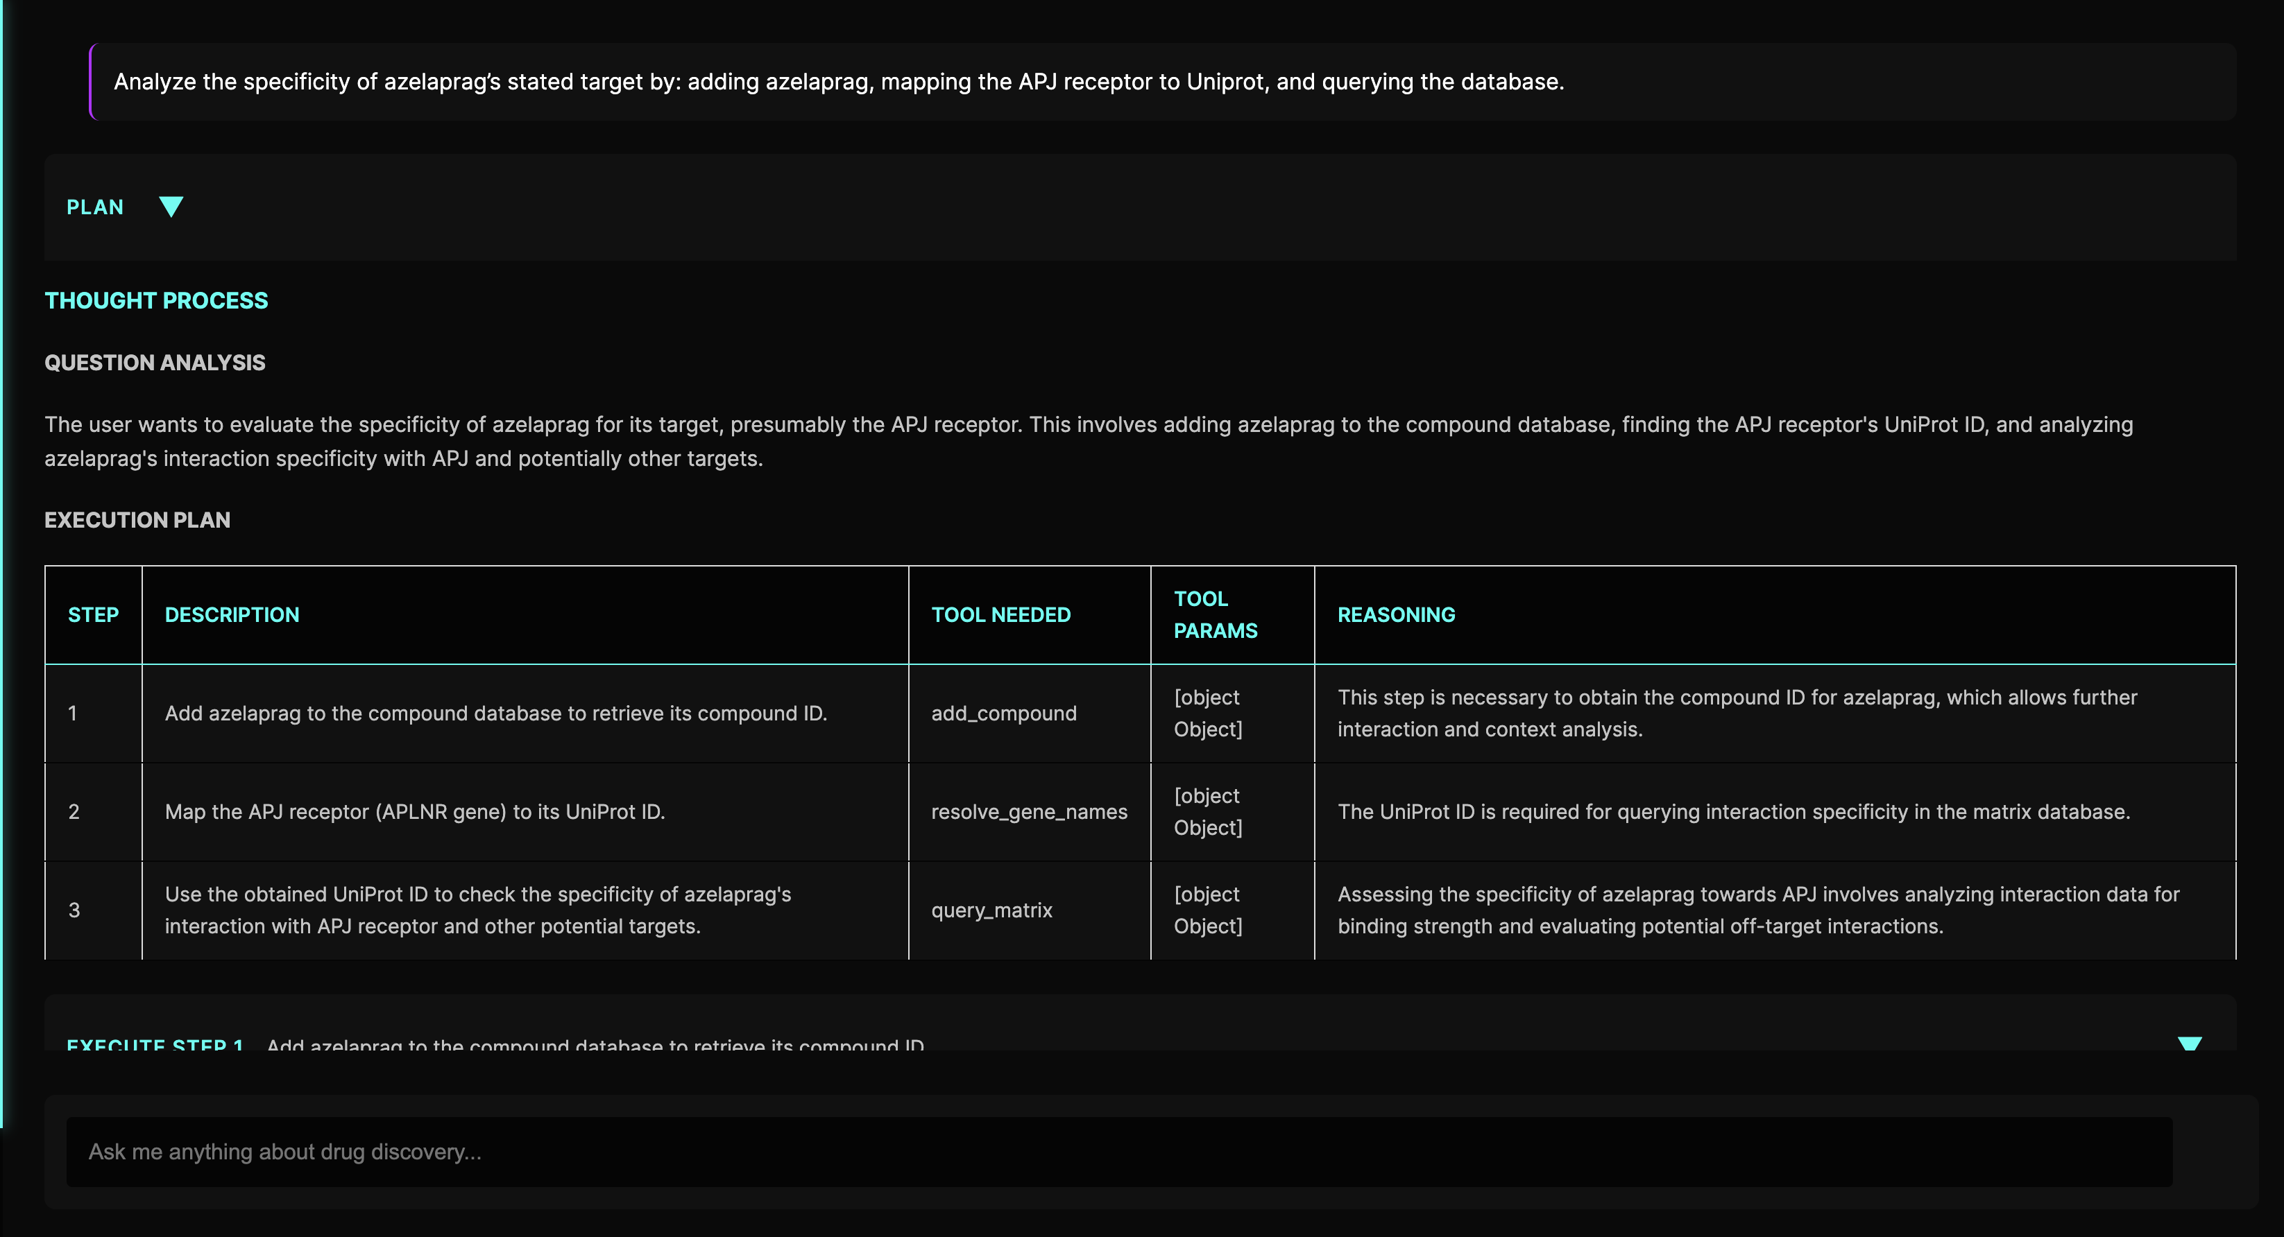Expand the Execute Step 1 arrow

point(2189,1043)
